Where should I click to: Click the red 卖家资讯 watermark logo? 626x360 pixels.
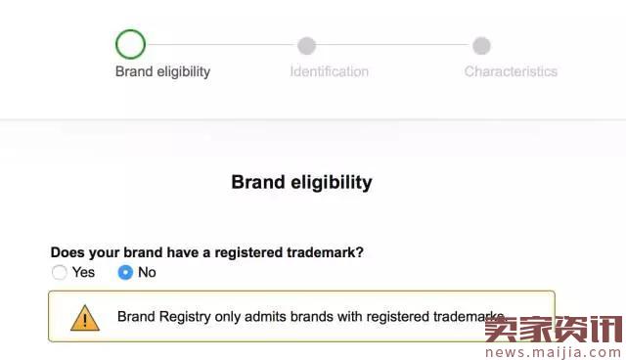tap(554, 329)
